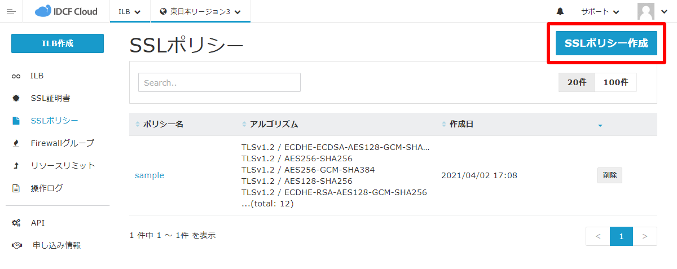Select the Firewallグループ flame icon
Image resolution: width=677 pixels, height=269 pixels.
pos(16,143)
